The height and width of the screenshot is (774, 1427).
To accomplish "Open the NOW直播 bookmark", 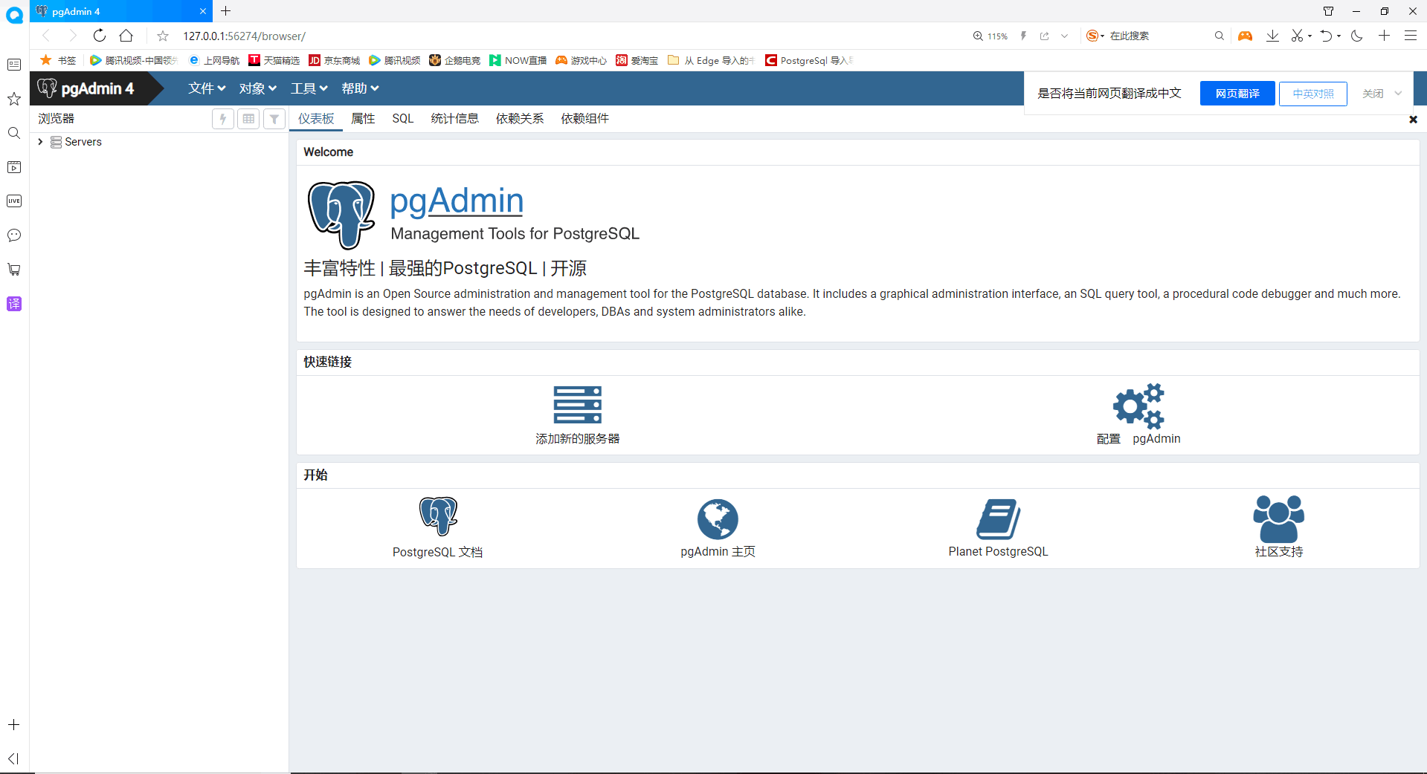I will coord(518,60).
